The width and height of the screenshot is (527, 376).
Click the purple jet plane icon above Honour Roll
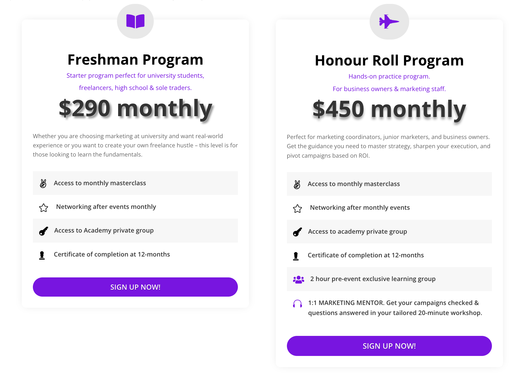tap(389, 21)
